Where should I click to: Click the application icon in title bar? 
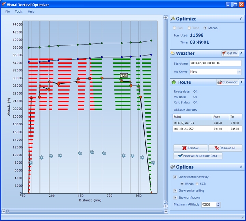[4, 4]
